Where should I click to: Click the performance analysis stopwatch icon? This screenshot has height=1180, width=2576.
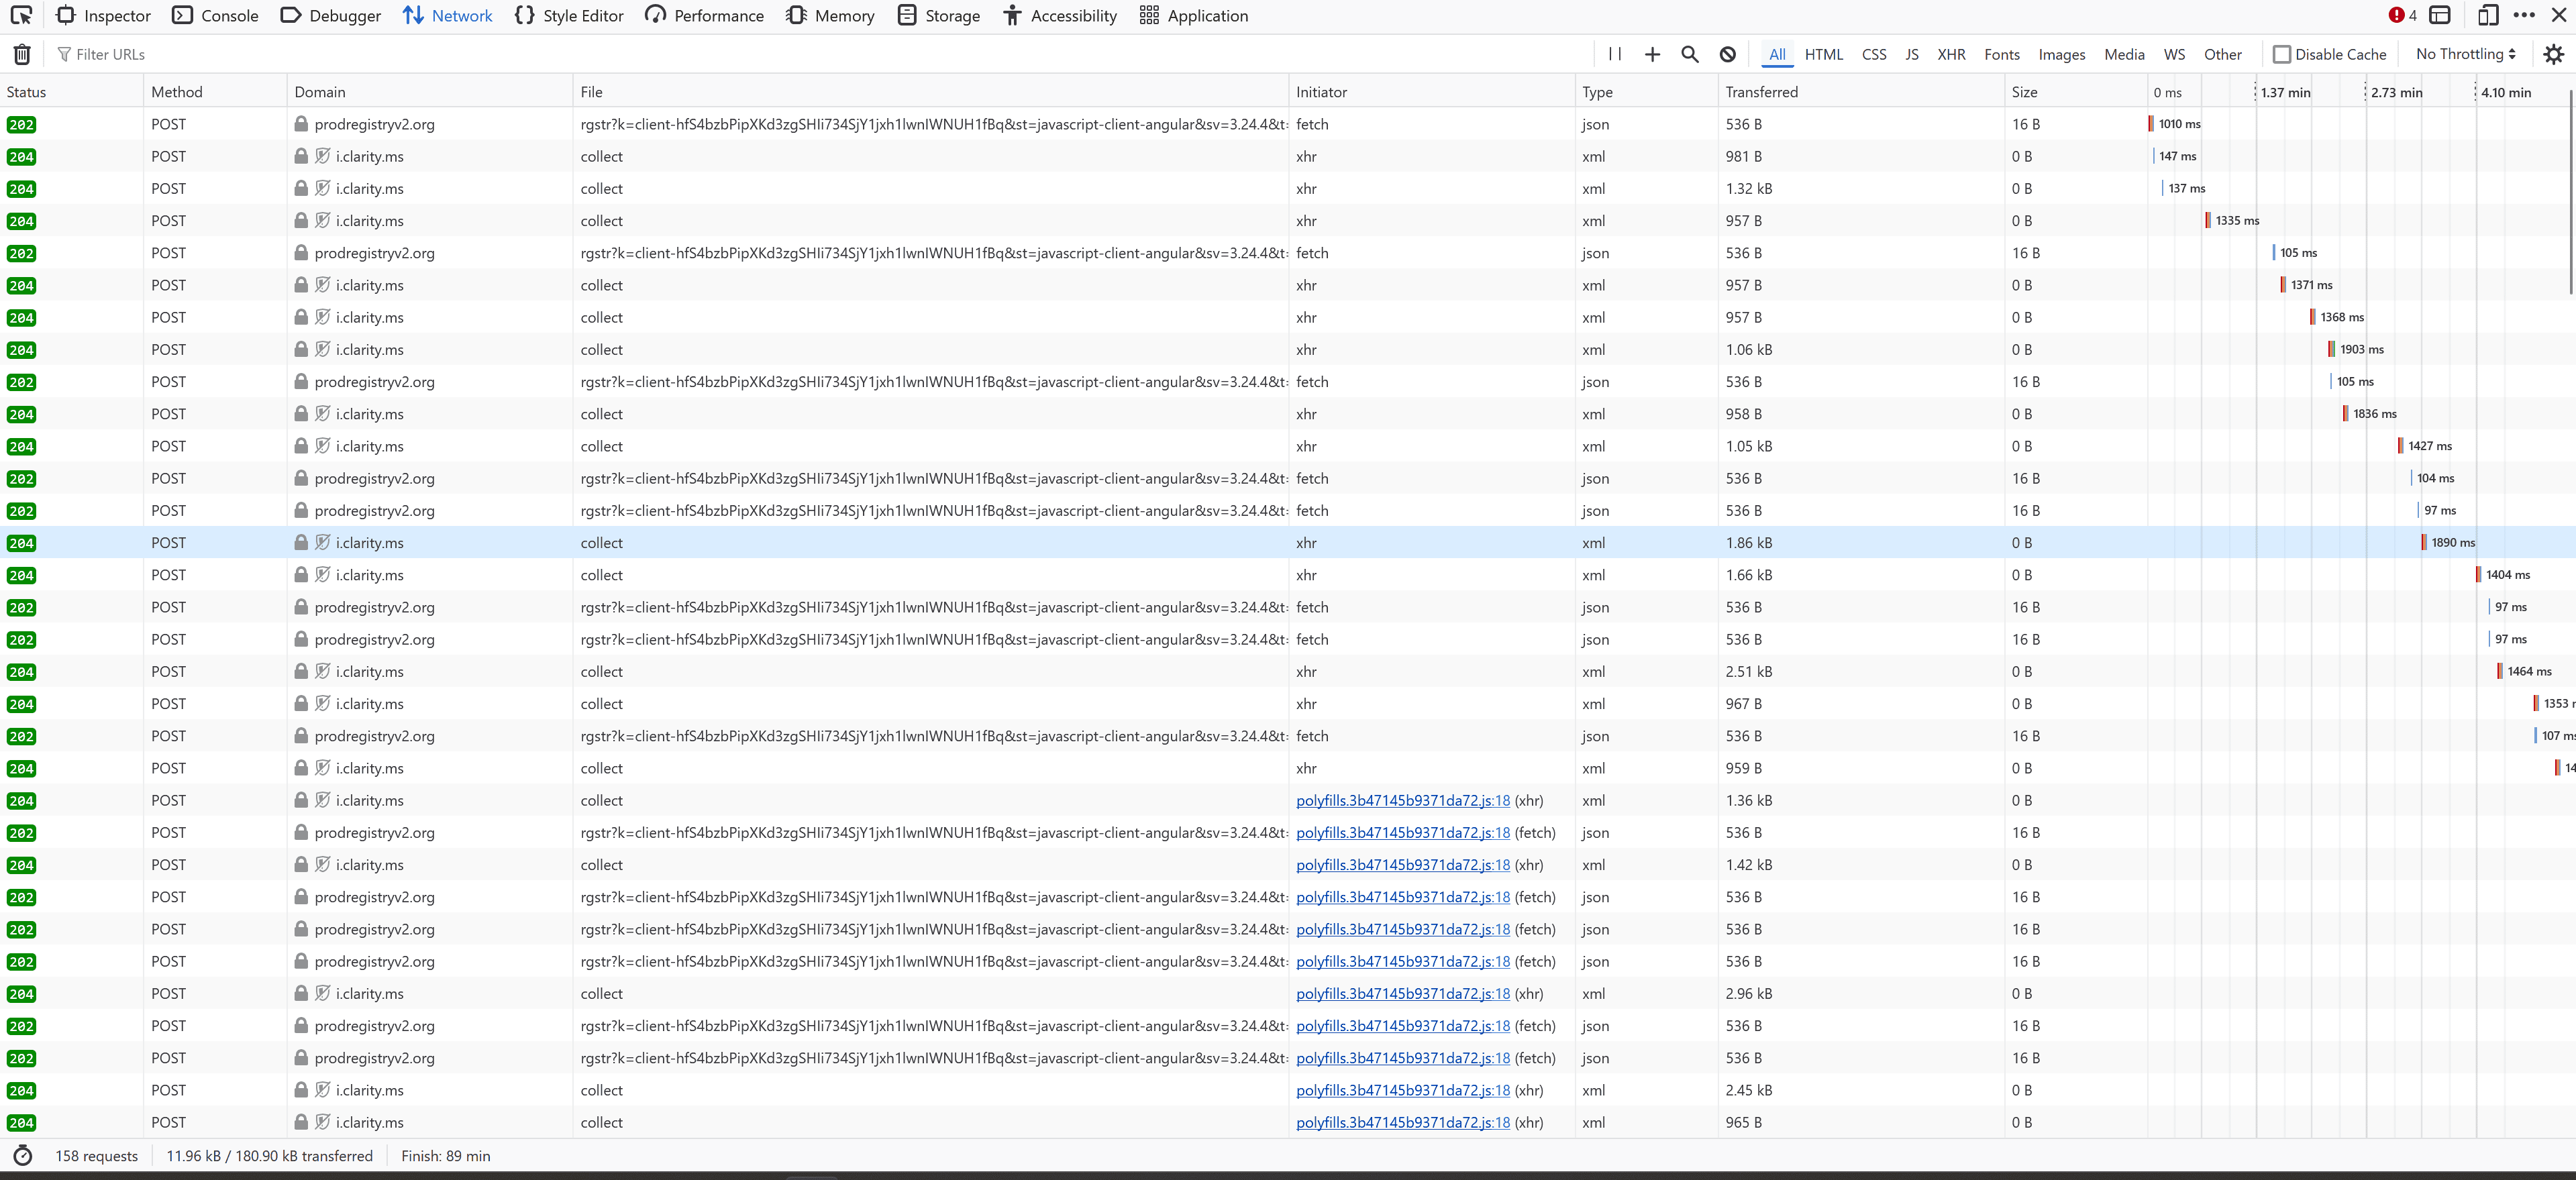coord(22,1156)
